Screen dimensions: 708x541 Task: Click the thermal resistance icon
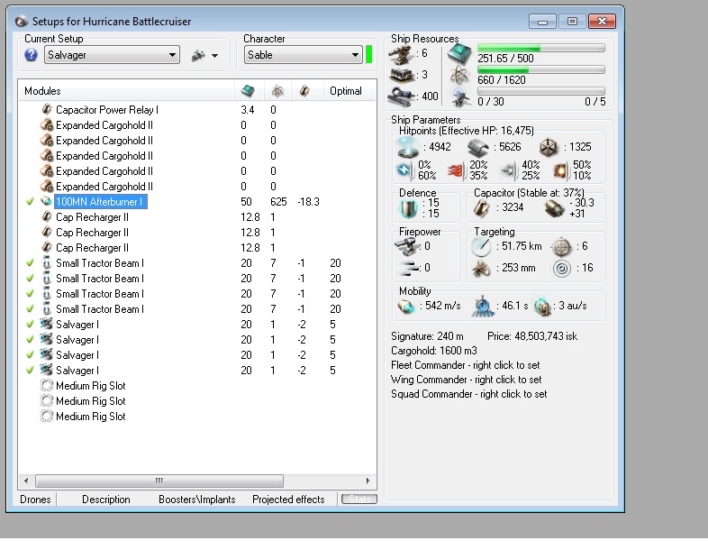point(457,170)
